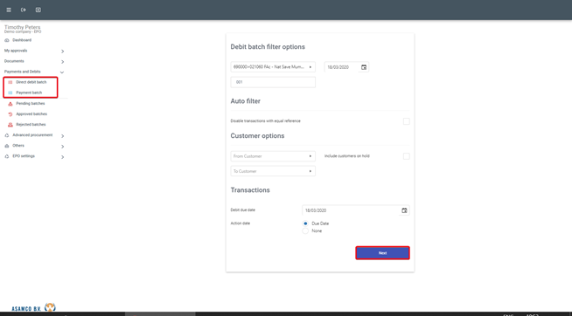This screenshot has height=316, width=572.
Task: Go to Dashboard
Action: [x=22, y=40]
